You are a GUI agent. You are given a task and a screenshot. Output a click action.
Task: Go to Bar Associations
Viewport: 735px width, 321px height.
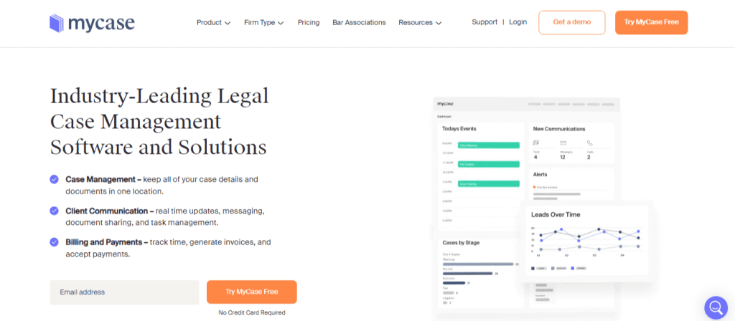pos(359,22)
